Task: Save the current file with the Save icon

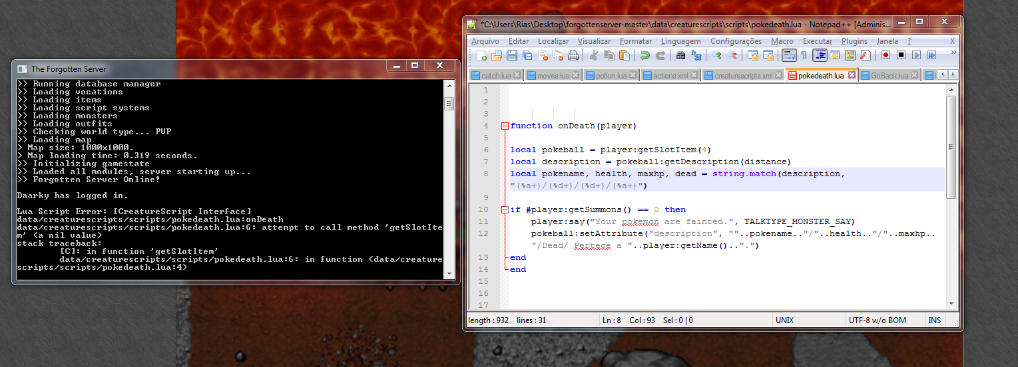Action: coord(512,55)
